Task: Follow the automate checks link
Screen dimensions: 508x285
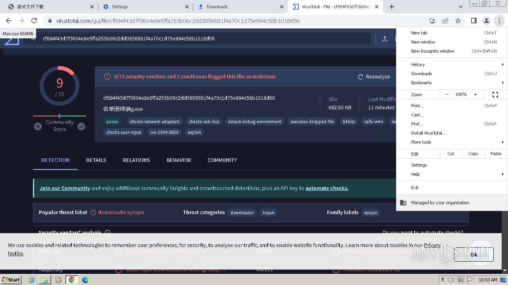Action: (x=327, y=188)
